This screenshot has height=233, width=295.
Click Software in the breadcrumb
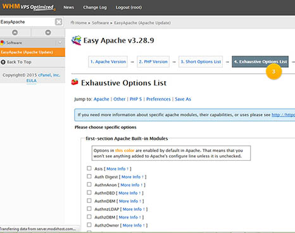[x=101, y=23]
